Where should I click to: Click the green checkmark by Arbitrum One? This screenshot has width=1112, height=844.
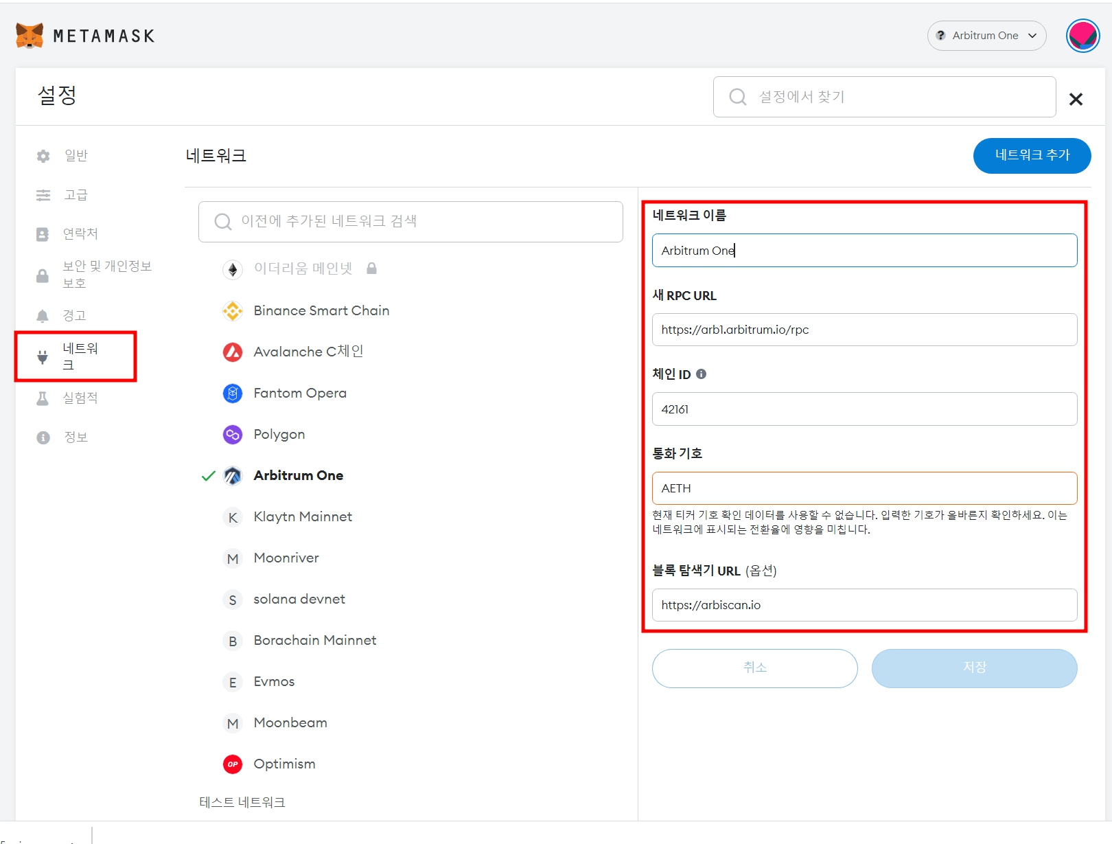pyautogui.click(x=209, y=476)
